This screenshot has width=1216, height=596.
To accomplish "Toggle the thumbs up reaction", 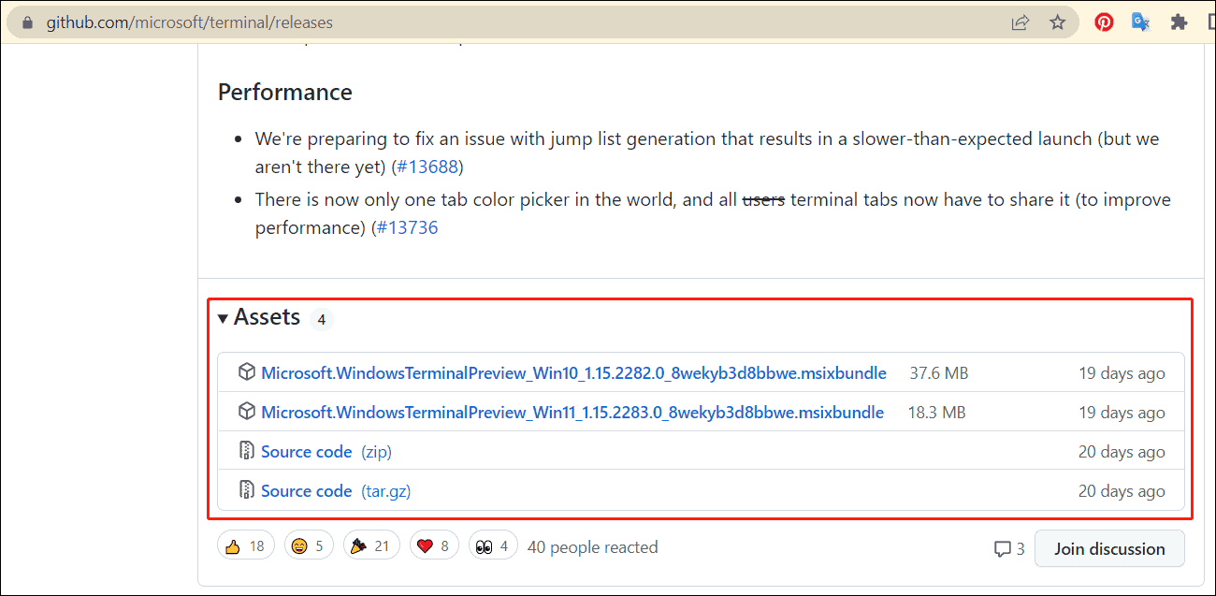I will (x=245, y=546).
